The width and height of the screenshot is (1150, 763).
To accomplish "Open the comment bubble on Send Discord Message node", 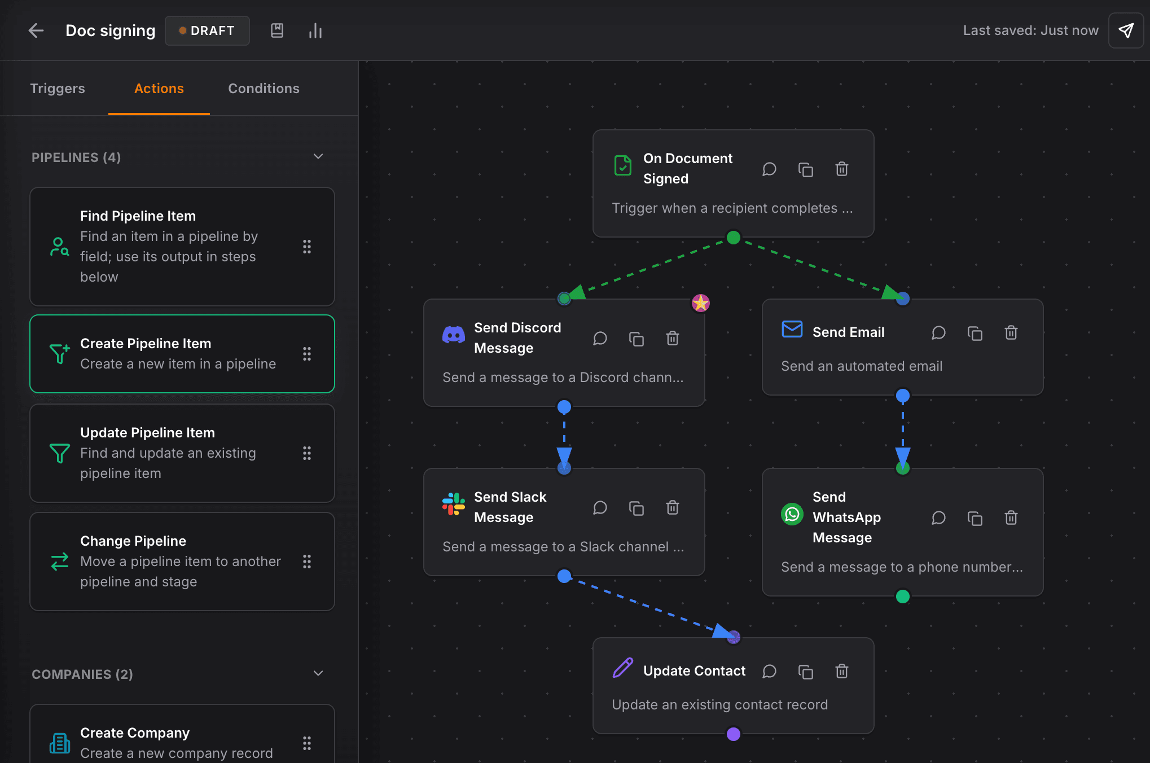I will coord(600,338).
